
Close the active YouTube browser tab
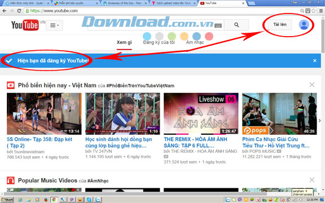pyautogui.click(x=243, y=3)
